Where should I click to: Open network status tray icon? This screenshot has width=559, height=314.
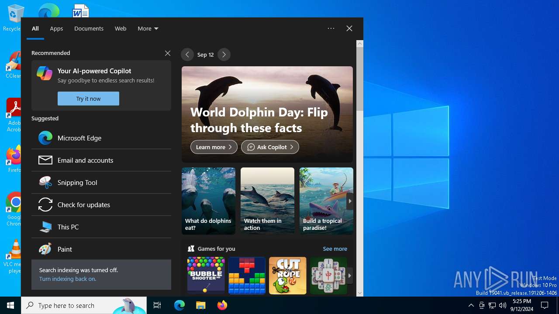492,305
